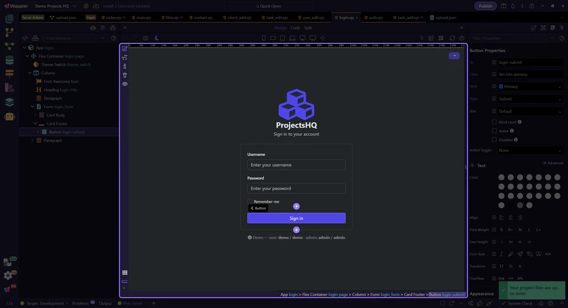Screen dimensions: 568x308
Task: Click the cloud icon in the title bar
Action: coord(96,6)
